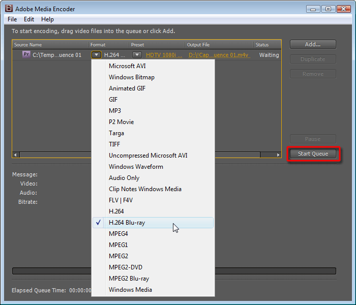Select the C:\Temp...uence 01 source entry
Image resolution: width=356 pixels, height=305 pixels.
(57, 55)
